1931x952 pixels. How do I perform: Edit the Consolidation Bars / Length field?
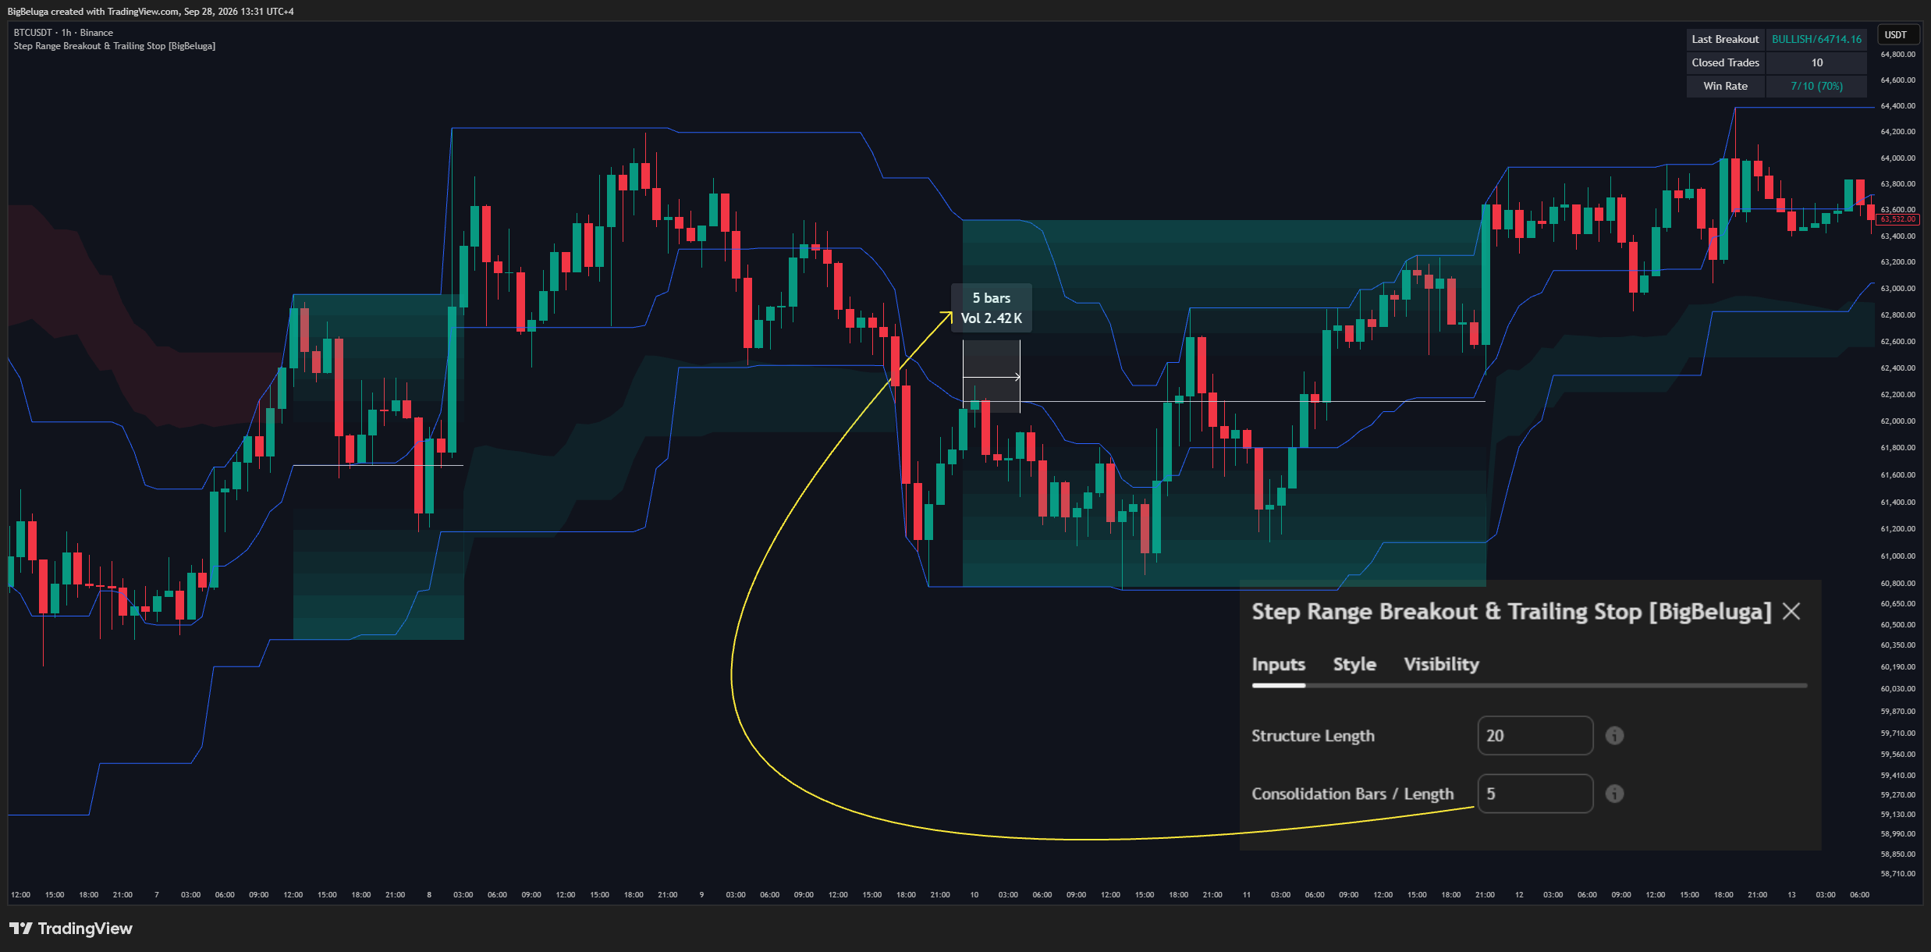tap(1535, 794)
